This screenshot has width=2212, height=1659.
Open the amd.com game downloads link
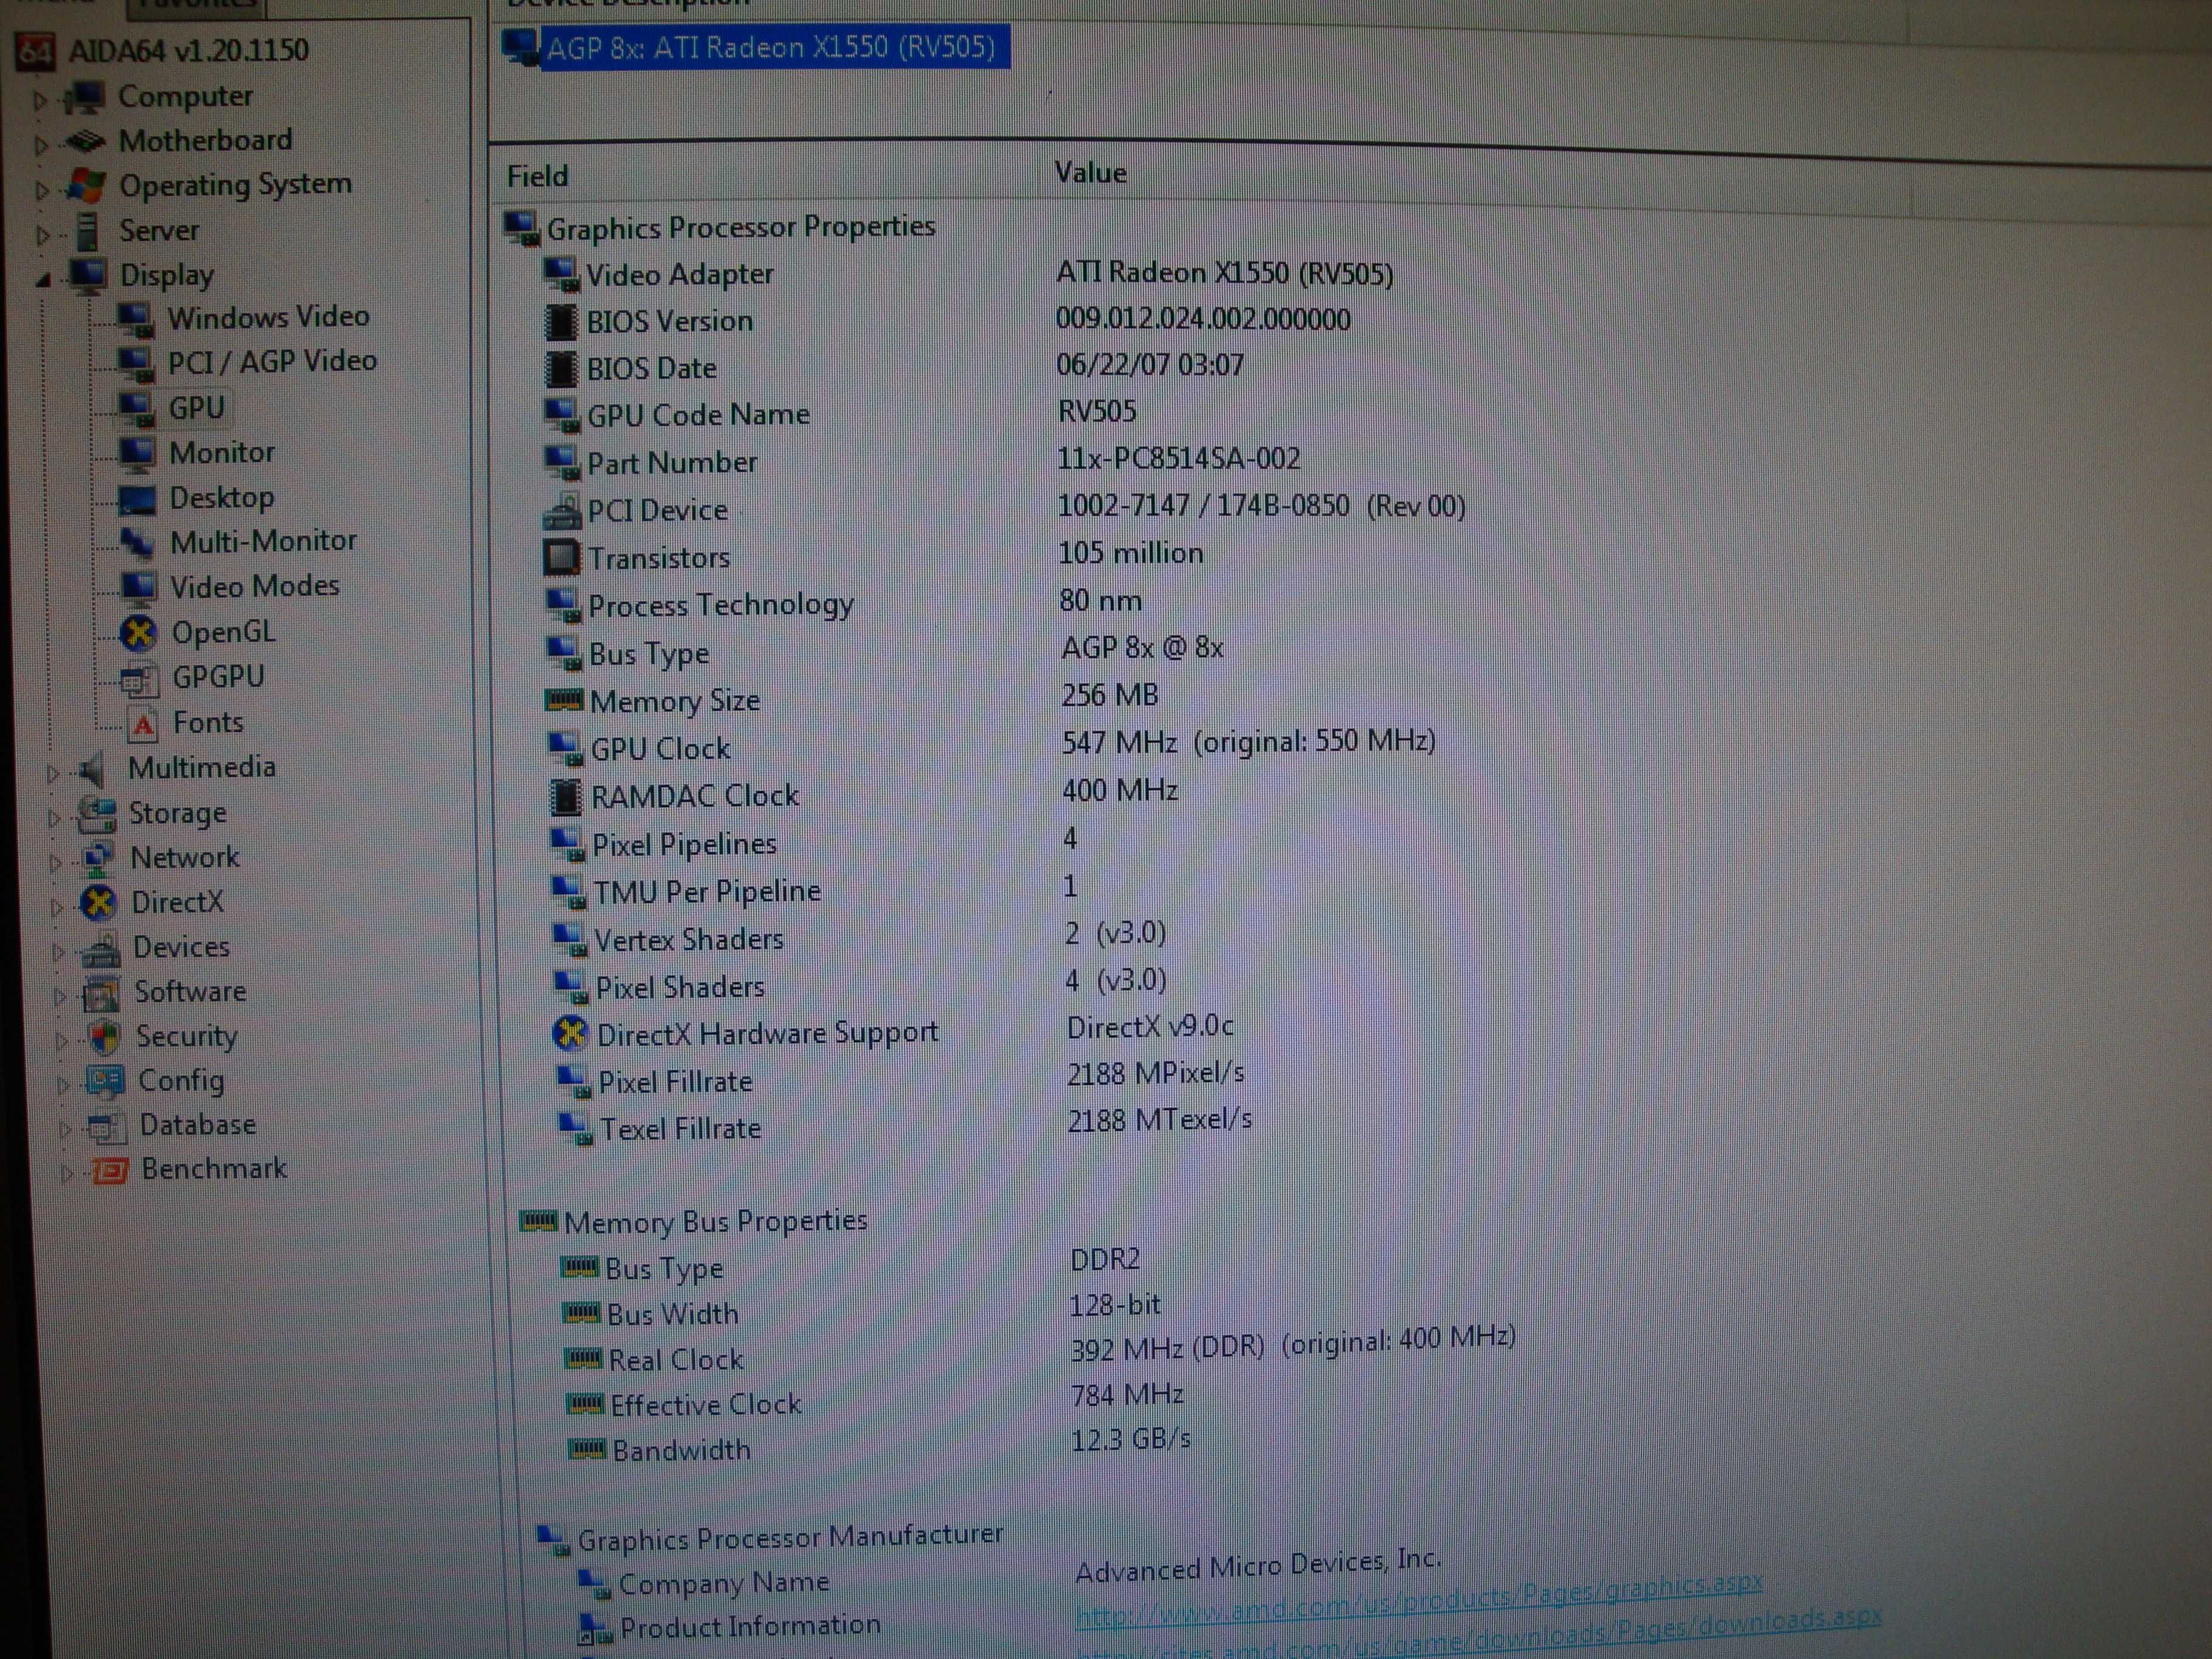tap(1478, 1634)
